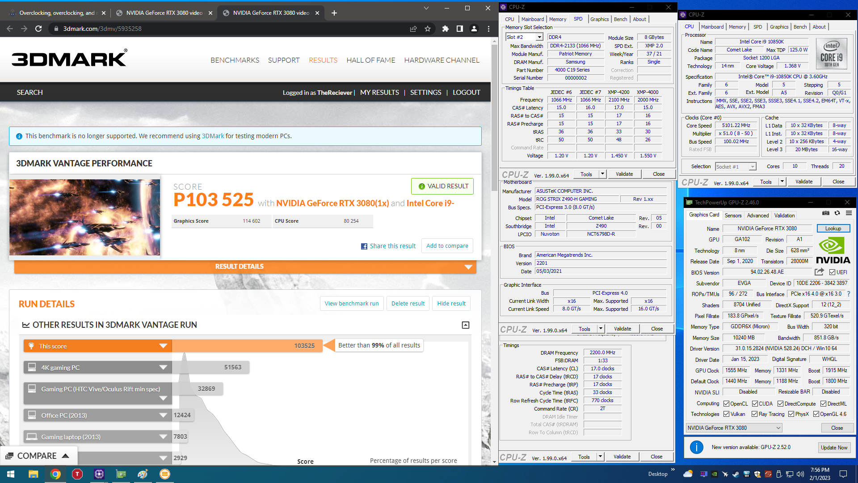Screen dimensions: 858x483
Task: Open the notification center icon
Action: [x=843, y=474]
